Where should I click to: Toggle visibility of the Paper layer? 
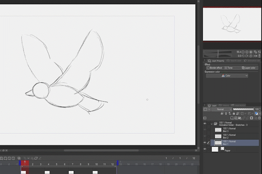pyautogui.click(x=205, y=149)
